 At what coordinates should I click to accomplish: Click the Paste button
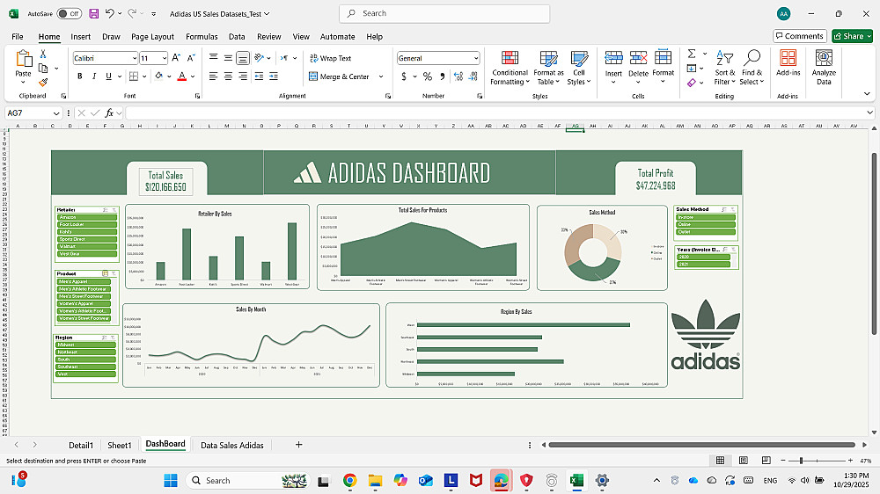23,67
